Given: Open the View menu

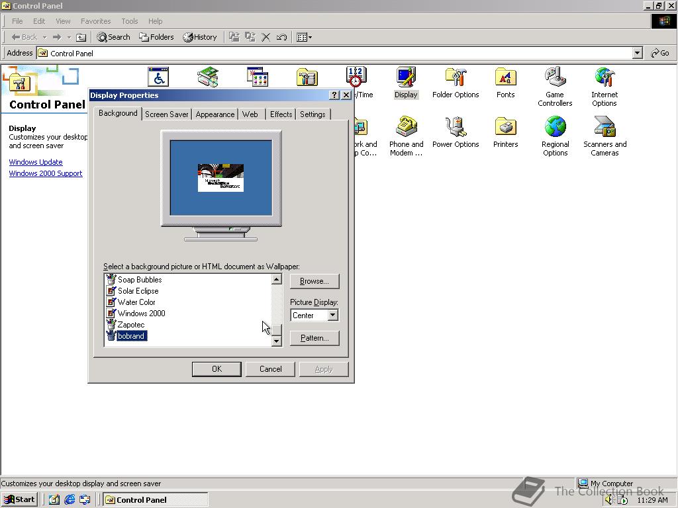Looking at the screenshot, I should click(x=63, y=21).
